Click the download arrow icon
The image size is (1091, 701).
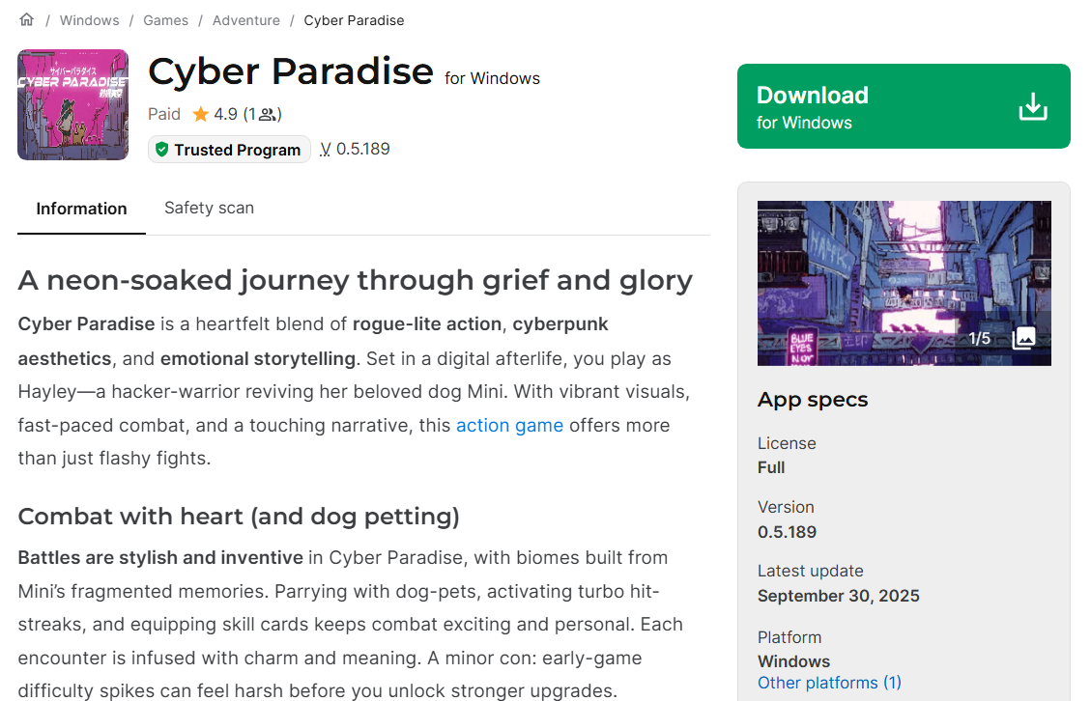[x=1032, y=107]
